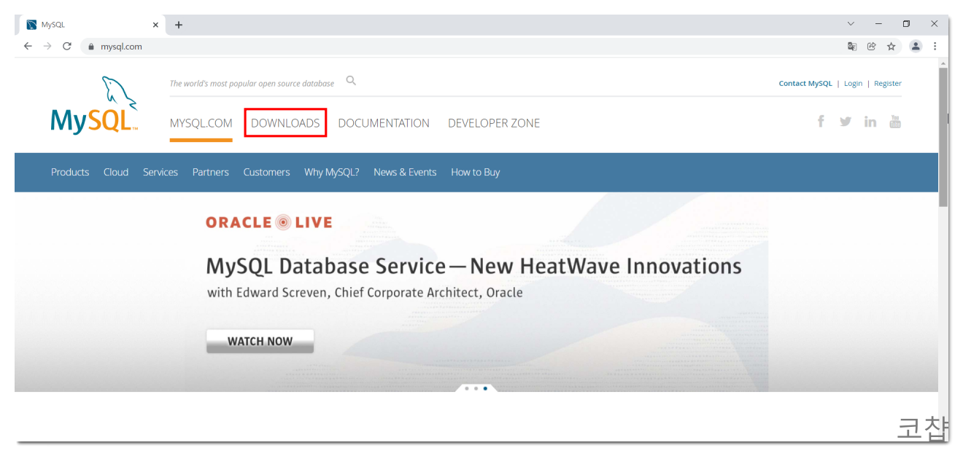This screenshot has width=963, height=456.
Task: Expand the tab search chevron
Action: tap(851, 24)
